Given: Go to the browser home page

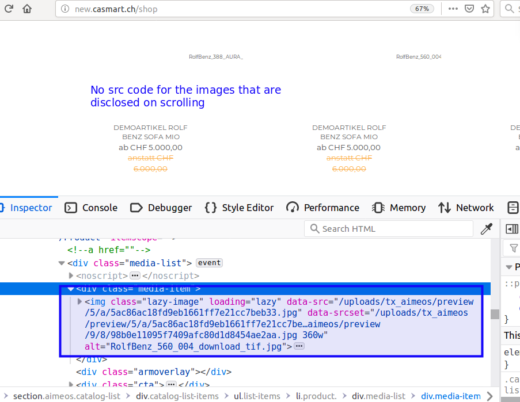Looking at the screenshot, I should click(27, 9).
